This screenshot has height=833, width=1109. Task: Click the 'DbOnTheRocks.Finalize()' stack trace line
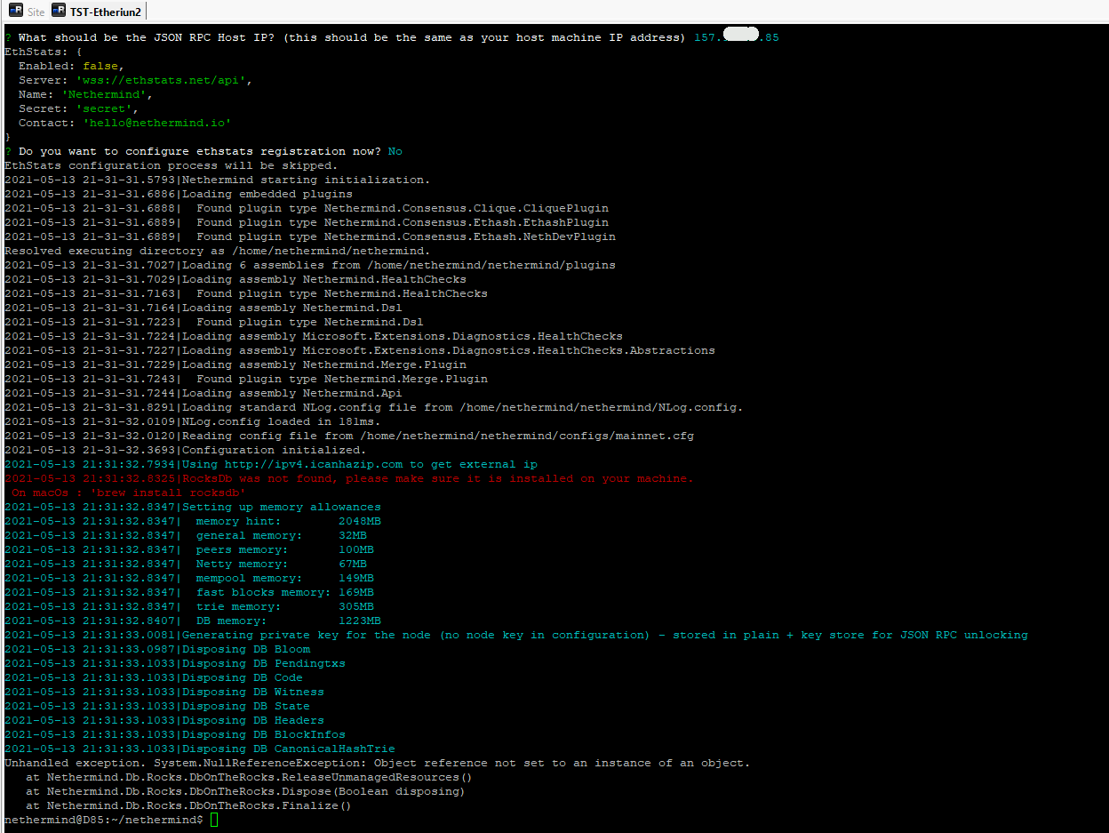pyautogui.click(x=189, y=805)
